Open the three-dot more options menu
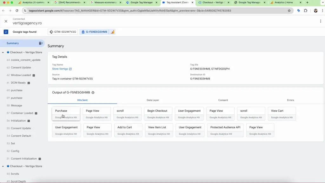 [321, 21]
